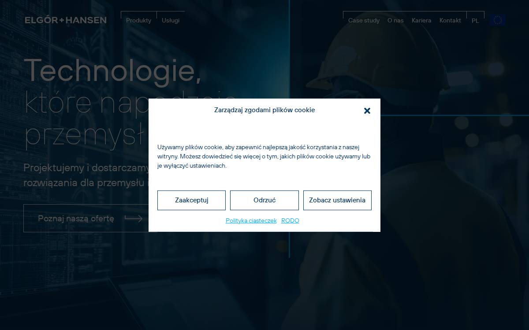
Task: Open the Usługi menu
Action: [171, 20]
